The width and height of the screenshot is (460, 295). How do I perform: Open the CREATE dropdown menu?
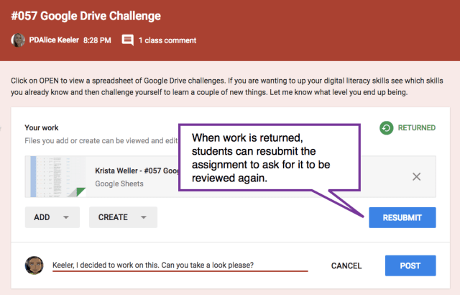click(123, 217)
